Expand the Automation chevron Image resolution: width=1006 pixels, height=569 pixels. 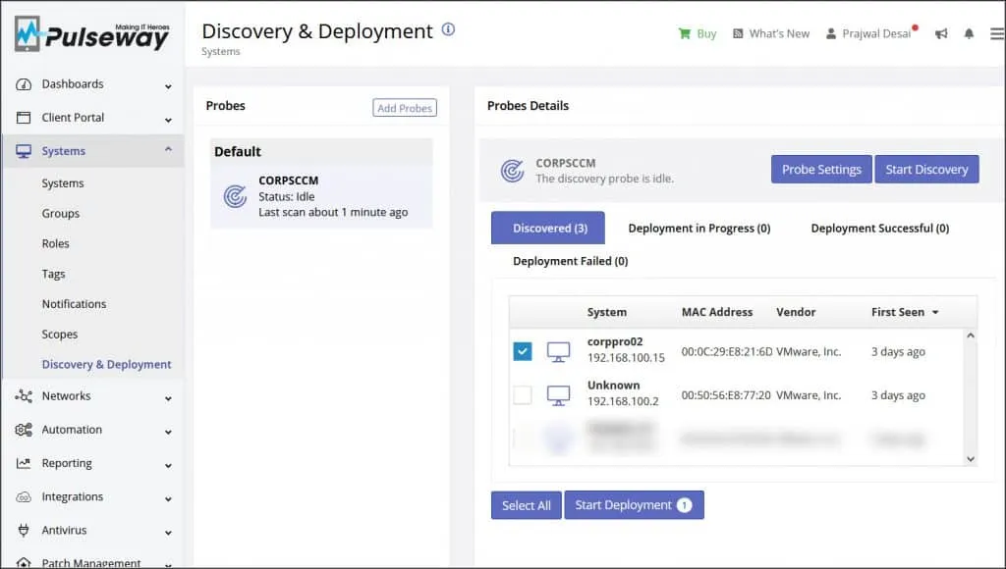168,432
